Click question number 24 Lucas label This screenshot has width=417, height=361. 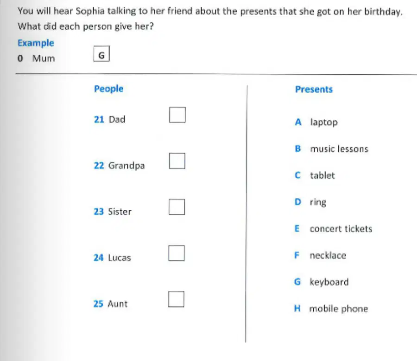(x=112, y=258)
